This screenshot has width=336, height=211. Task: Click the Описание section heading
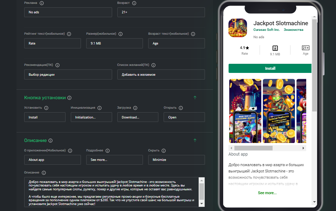[x=35, y=141]
